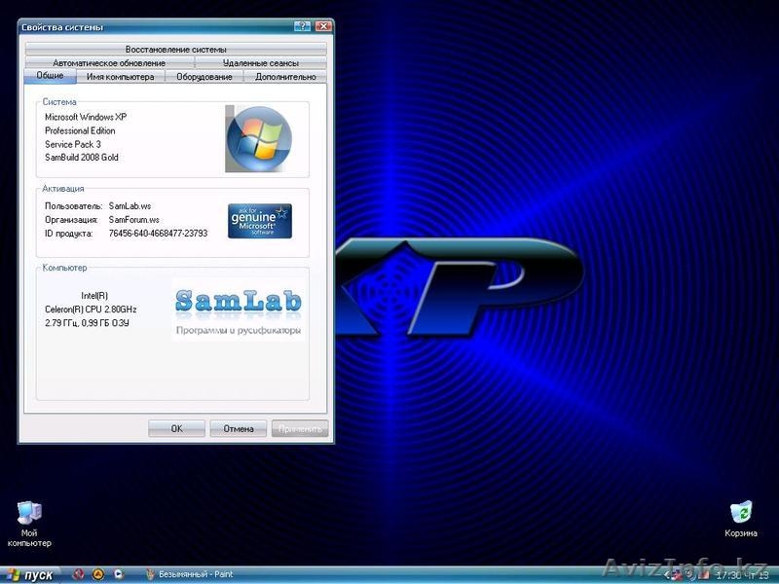The image size is (779, 584).
Task: Switch to the Оборудование tab
Action: point(204,77)
